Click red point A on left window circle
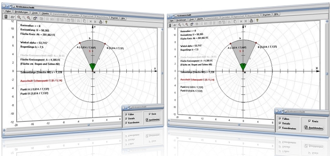 click(80, 43)
